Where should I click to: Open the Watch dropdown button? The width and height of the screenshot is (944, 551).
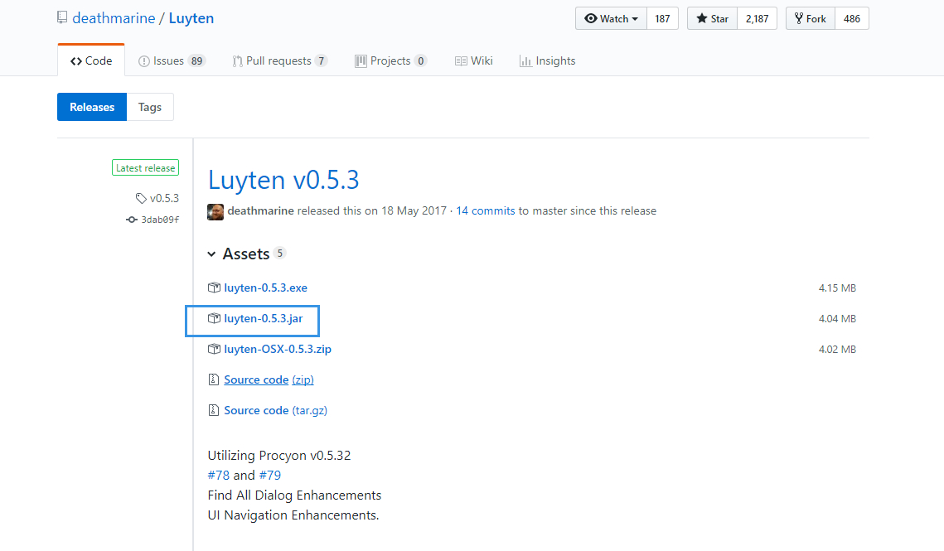(x=611, y=19)
